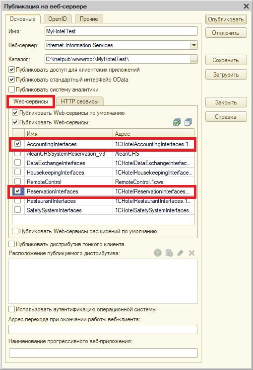Screen dimensions: 253x370
Task: Click the Адрес column header
Action: [x=153, y=134]
